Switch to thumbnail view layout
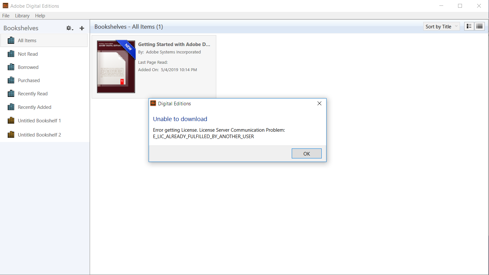489x275 pixels. [469, 26]
